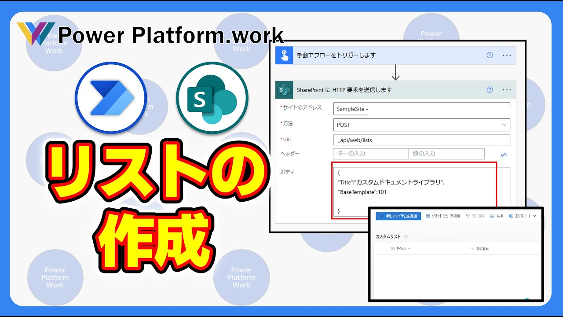Click 列の追加 column header
This screenshot has width=563, height=317.
click(x=479, y=249)
